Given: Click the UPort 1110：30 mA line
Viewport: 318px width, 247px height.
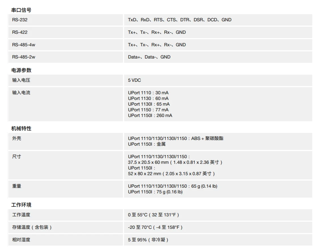Looking at the screenshot, I should click(x=148, y=93).
